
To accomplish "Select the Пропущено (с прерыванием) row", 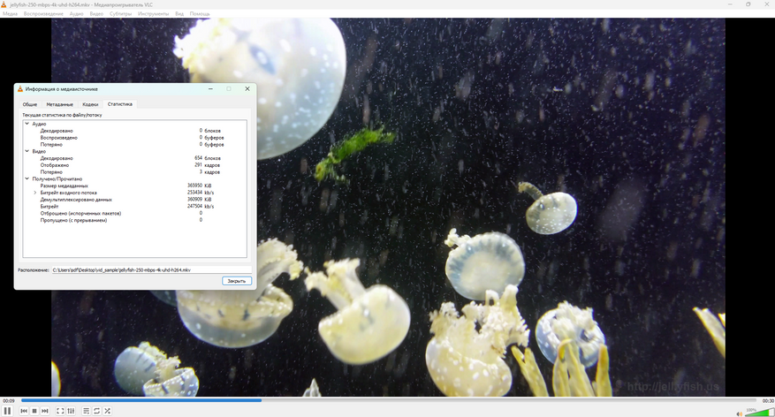I will (134, 220).
